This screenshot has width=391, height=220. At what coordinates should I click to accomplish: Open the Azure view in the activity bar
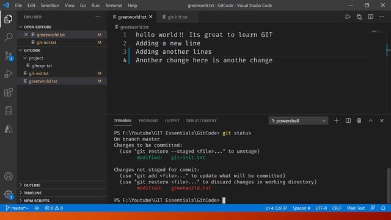click(x=8, y=129)
